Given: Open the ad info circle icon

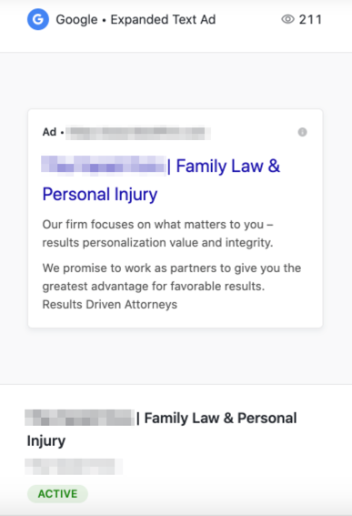Looking at the screenshot, I should (302, 132).
